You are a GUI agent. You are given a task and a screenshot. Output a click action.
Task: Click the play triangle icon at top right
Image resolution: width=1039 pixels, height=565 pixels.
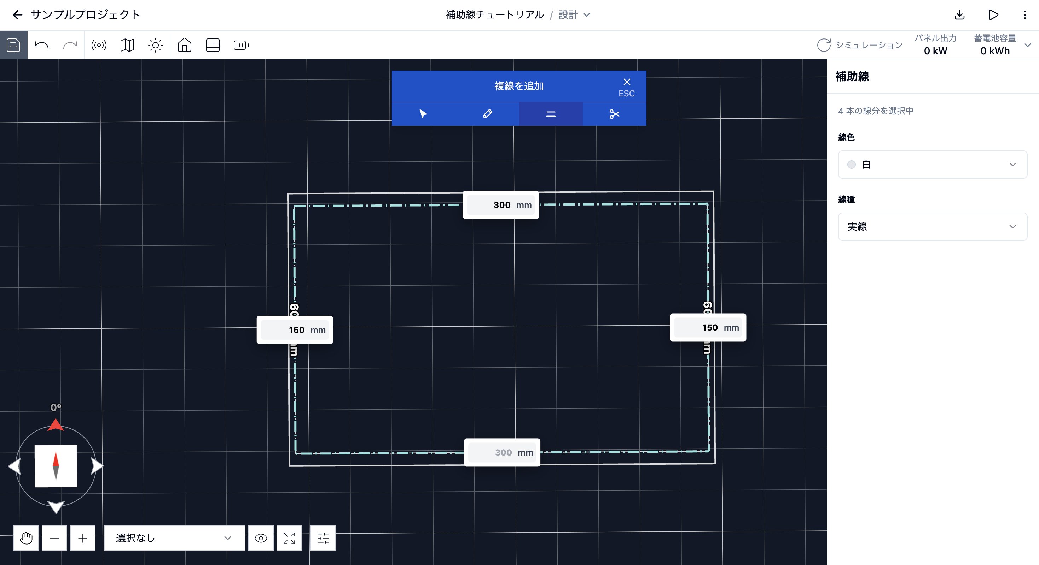pyautogui.click(x=993, y=15)
